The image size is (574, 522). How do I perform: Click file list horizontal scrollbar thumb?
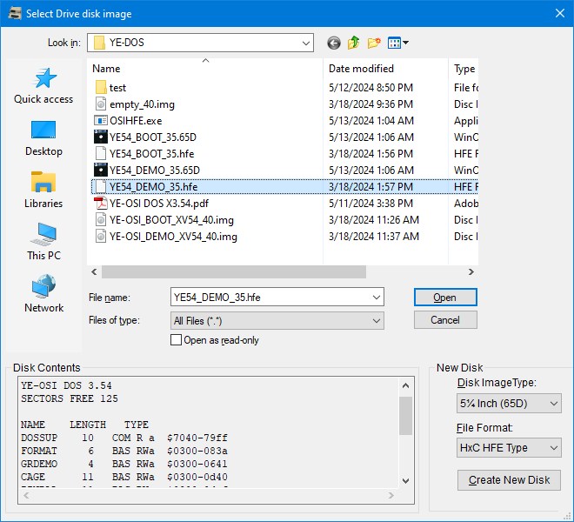click(x=234, y=271)
